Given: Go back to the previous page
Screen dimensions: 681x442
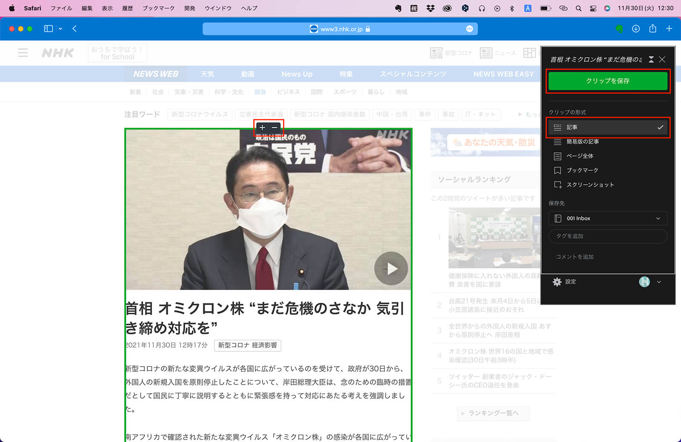Looking at the screenshot, I should (x=74, y=29).
